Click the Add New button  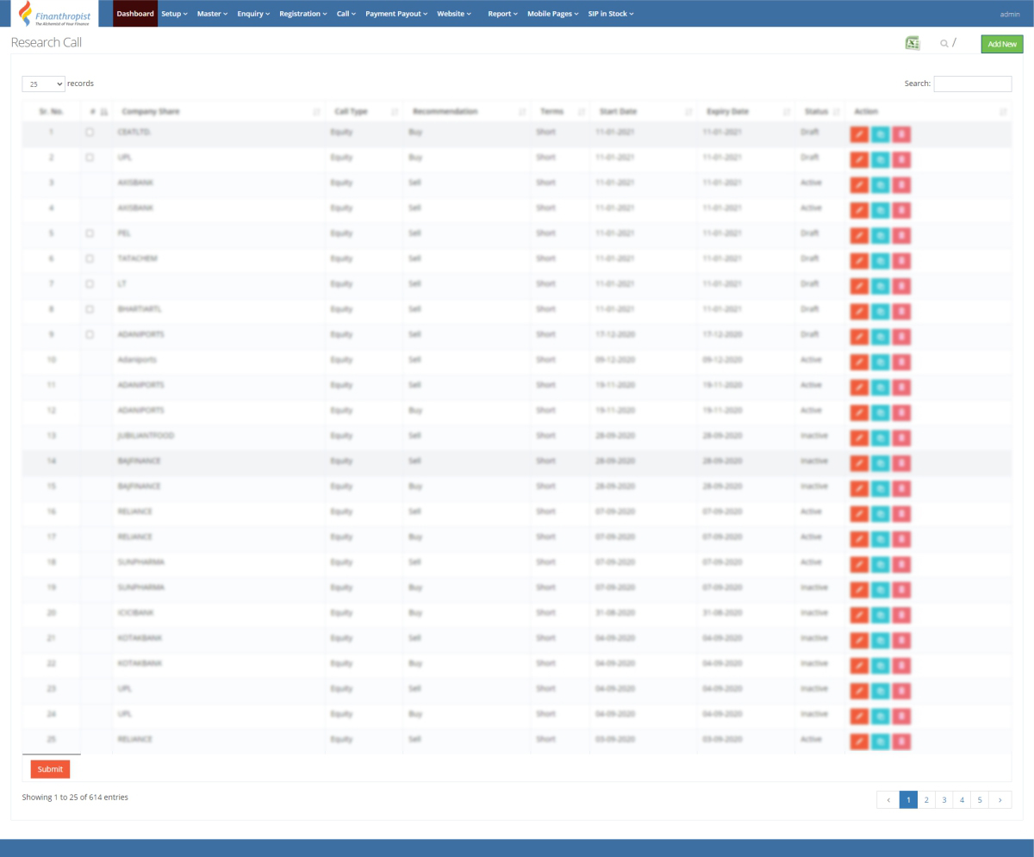click(x=1002, y=44)
